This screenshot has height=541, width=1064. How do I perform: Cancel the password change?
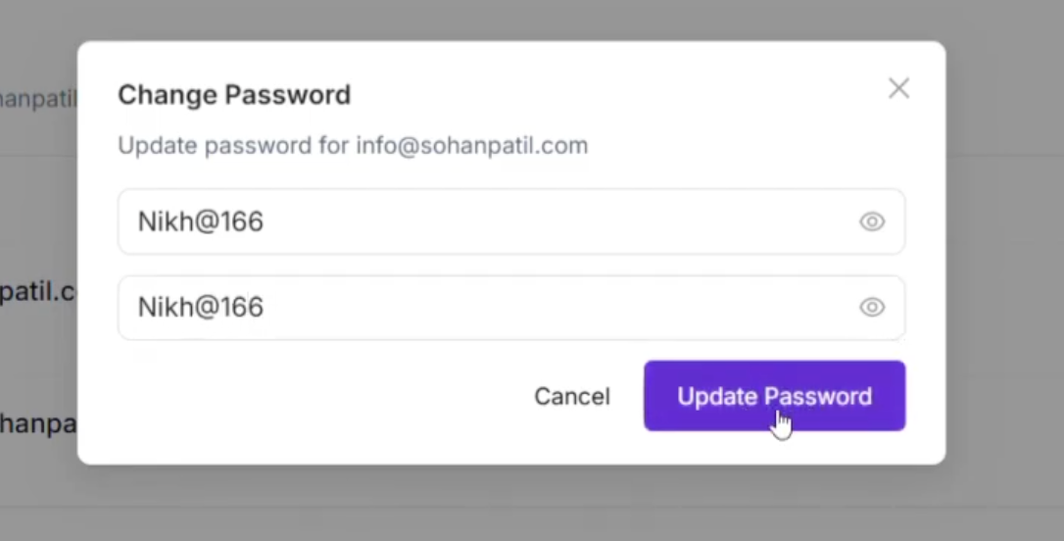pos(571,396)
